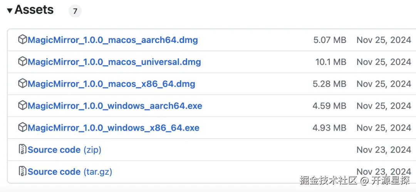Click package icon beside macos_universal.dmg
The width and height of the screenshot is (416, 192).
point(23,61)
